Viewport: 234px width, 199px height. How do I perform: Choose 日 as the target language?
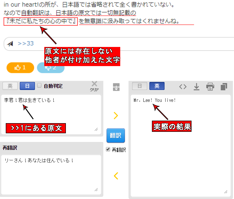pos(140,86)
